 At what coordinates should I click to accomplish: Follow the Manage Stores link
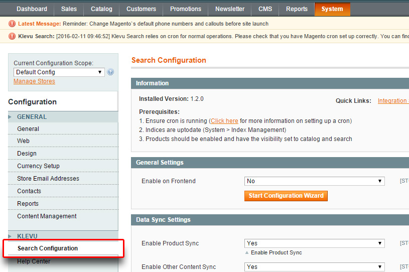[34, 81]
